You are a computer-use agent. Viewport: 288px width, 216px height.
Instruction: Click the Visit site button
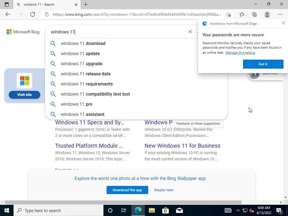click(24, 94)
